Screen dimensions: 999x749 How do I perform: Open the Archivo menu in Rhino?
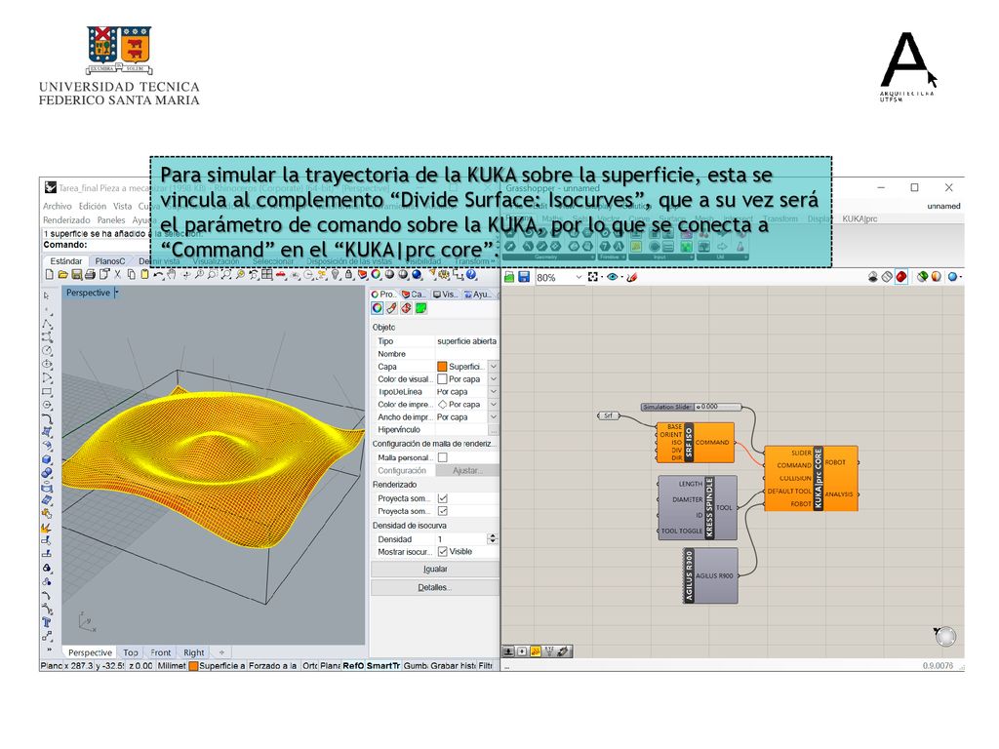coord(58,206)
